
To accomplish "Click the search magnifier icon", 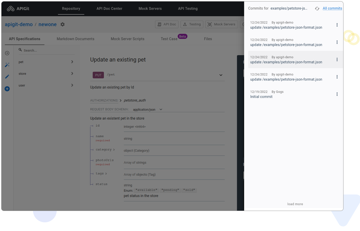I will 20,50.
